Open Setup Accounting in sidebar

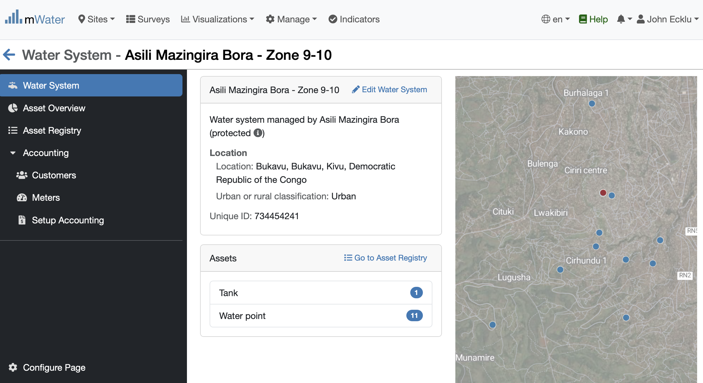91,220
